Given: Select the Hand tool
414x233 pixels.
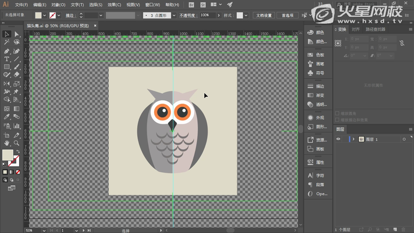Looking at the screenshot, I should [7, 143].
